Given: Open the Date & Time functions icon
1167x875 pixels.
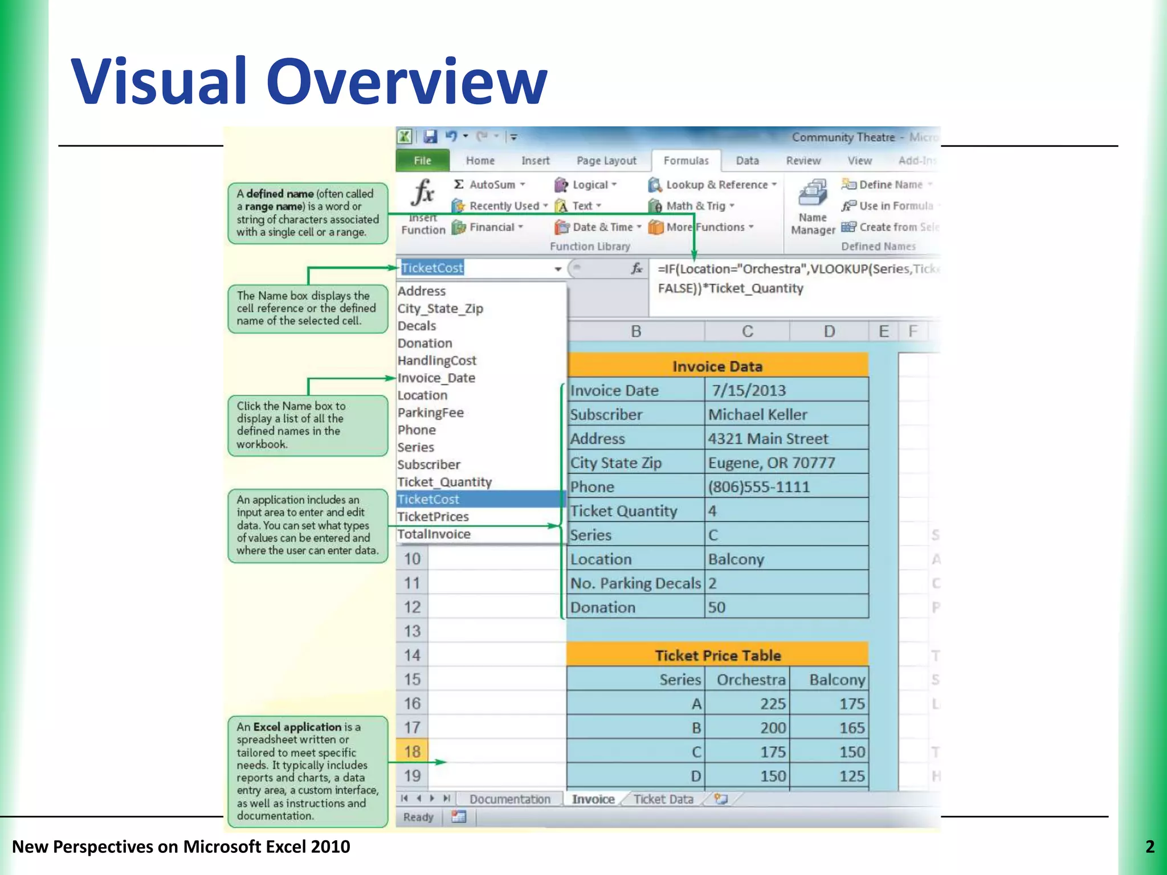Looking at the screenshot, I should 562,227.
